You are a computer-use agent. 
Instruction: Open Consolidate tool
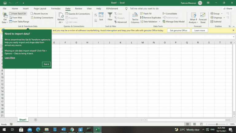pyautogui.click(x=170, y=14)
